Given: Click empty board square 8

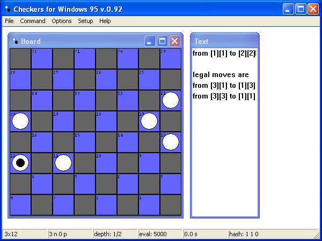Looking at the screenshot, I should point(42,184).
